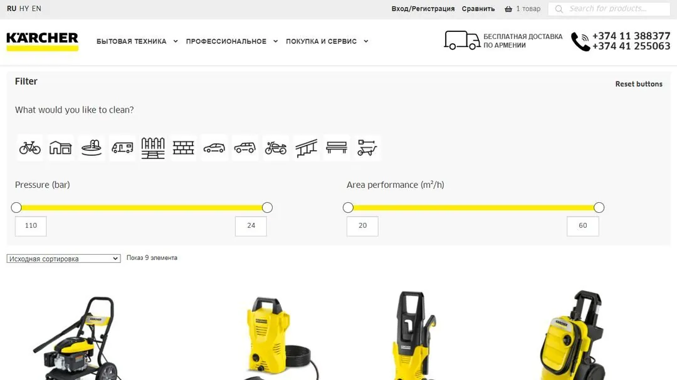The width and height of the screenshot is (677, 380).
Task: Switch site language to EN
Action: tap(36, 9)
